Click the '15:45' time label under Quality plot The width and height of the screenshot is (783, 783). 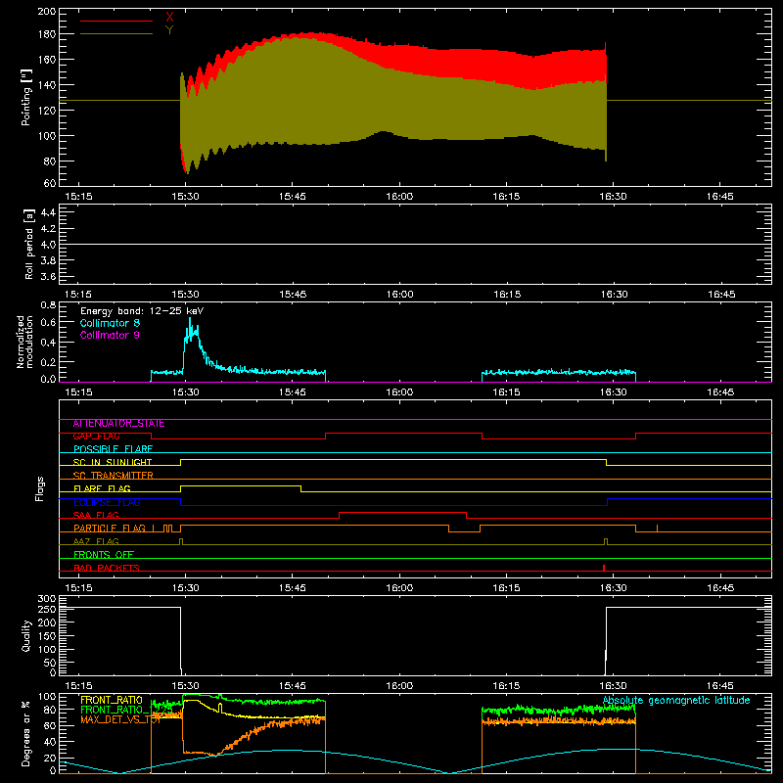click(x=292, y=686)
